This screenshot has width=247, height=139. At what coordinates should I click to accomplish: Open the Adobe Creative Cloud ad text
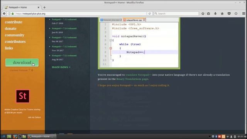pyautogui.click(x=22, y=111)
